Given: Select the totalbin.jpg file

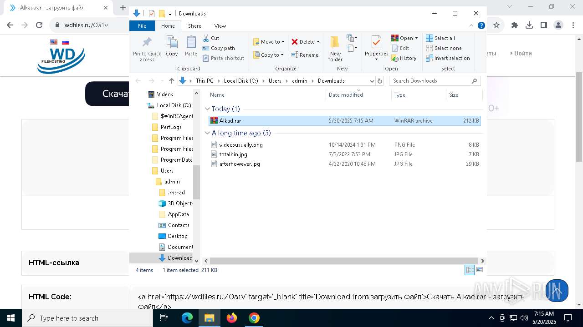Looking at the screenshot, I should point(344,154).
